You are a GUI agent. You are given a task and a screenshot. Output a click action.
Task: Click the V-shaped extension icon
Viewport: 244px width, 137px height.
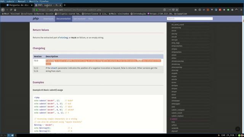[212, 10]
